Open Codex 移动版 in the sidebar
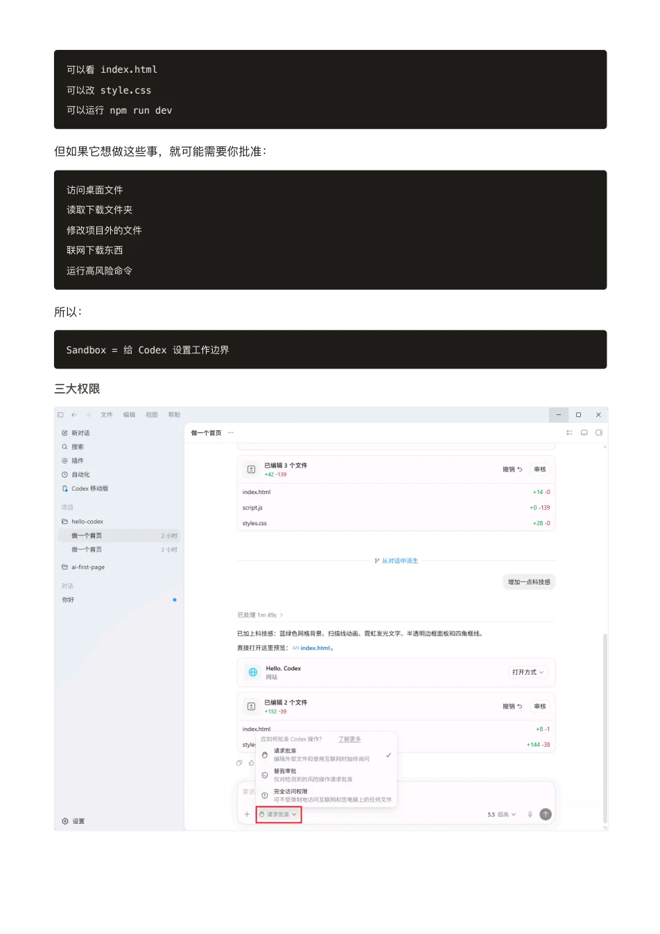 point(85,488)
